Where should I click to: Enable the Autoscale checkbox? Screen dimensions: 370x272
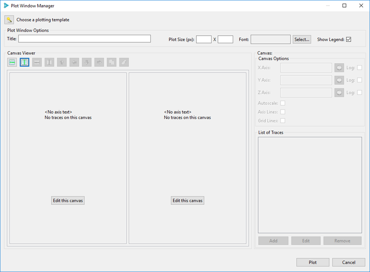click(x=282, y=103)
